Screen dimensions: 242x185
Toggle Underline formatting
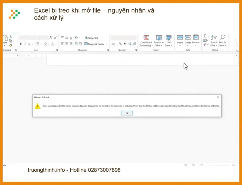pyautogui.click(x=29, y=44)
